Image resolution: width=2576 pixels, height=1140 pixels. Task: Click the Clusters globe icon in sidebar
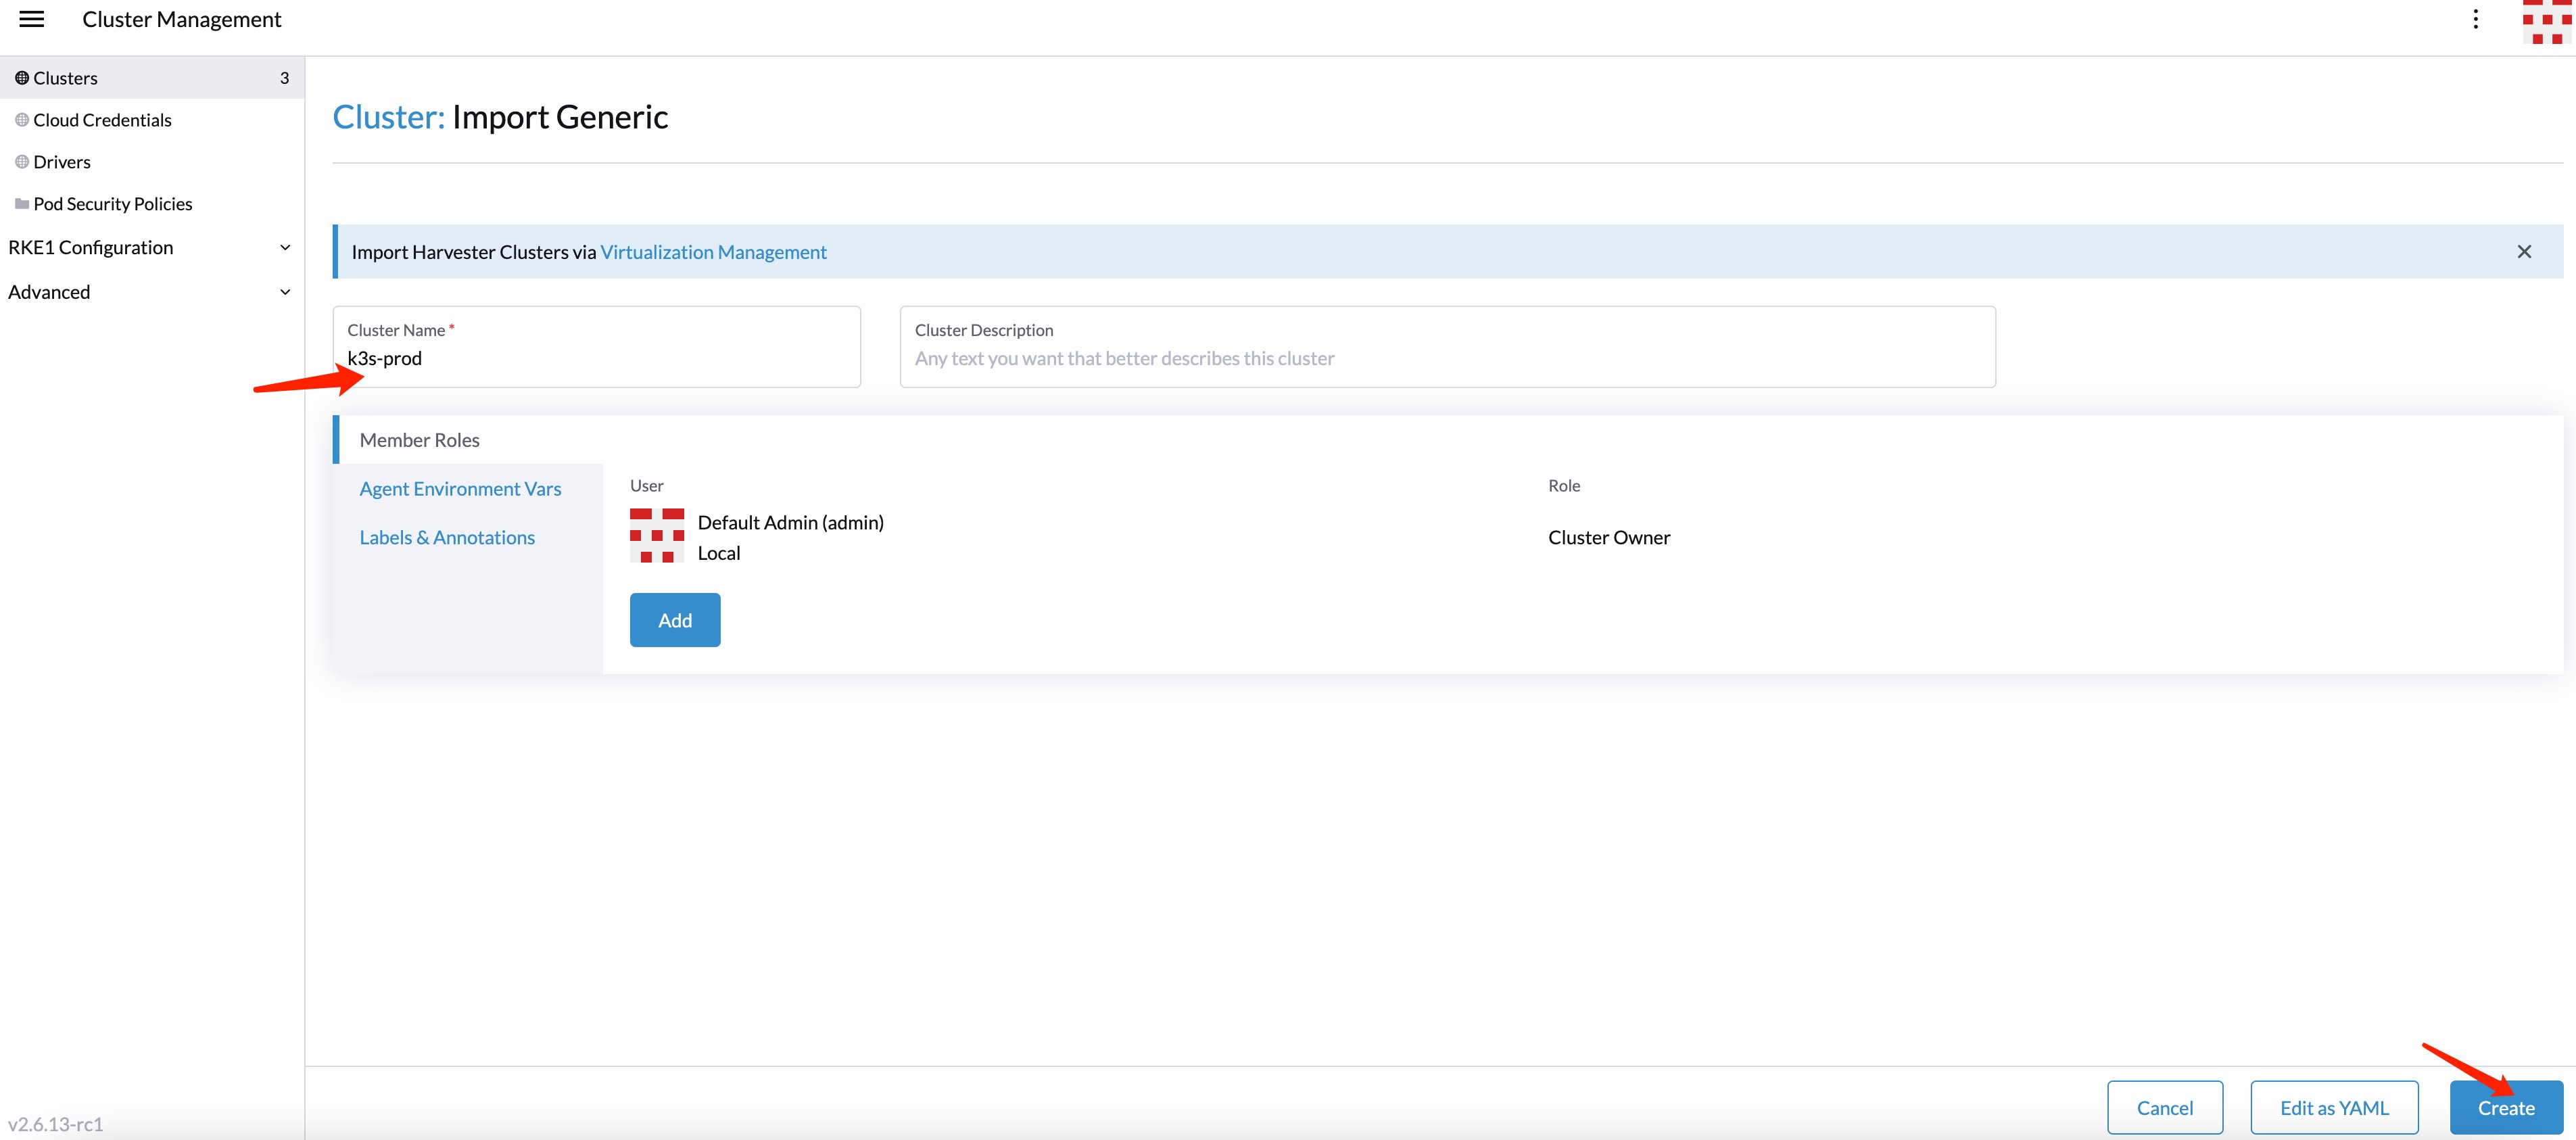(21, 78)
